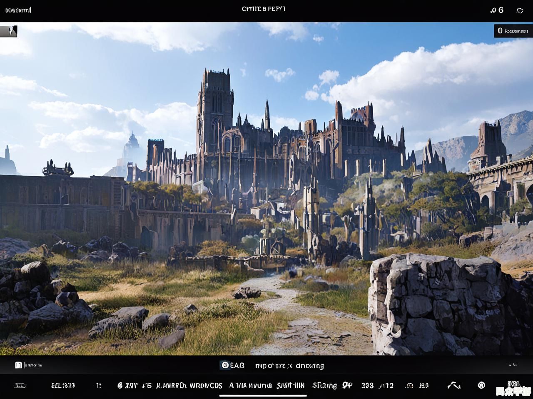Click the 'dovaremil' label at top left
This screenshot has height=399, width=533.
click(18, 10)
